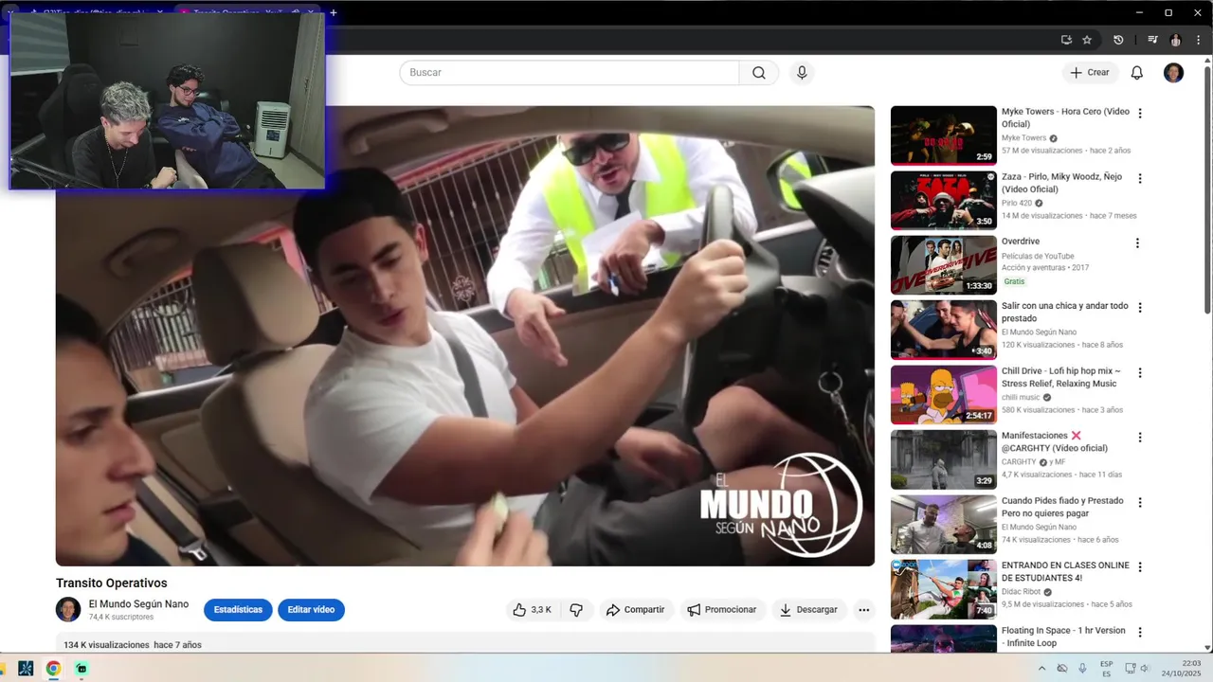The width and height of the screenshot is (1213, 682).
Task: Click taskbar microphone tray icon
Action: (x=1082, y=668)
